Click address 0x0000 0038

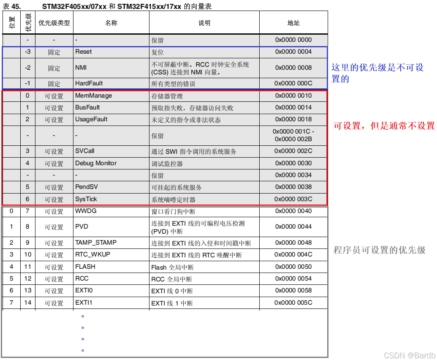(293, 187)
